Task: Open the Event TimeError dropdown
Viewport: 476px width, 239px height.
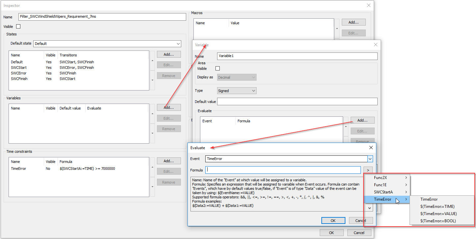Action: point(370,159)
